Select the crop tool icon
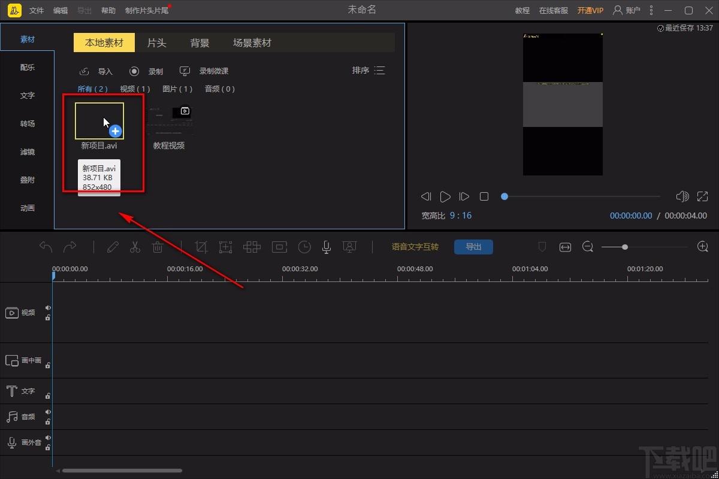Screen dimensions: 719x479 click(202, 247)
